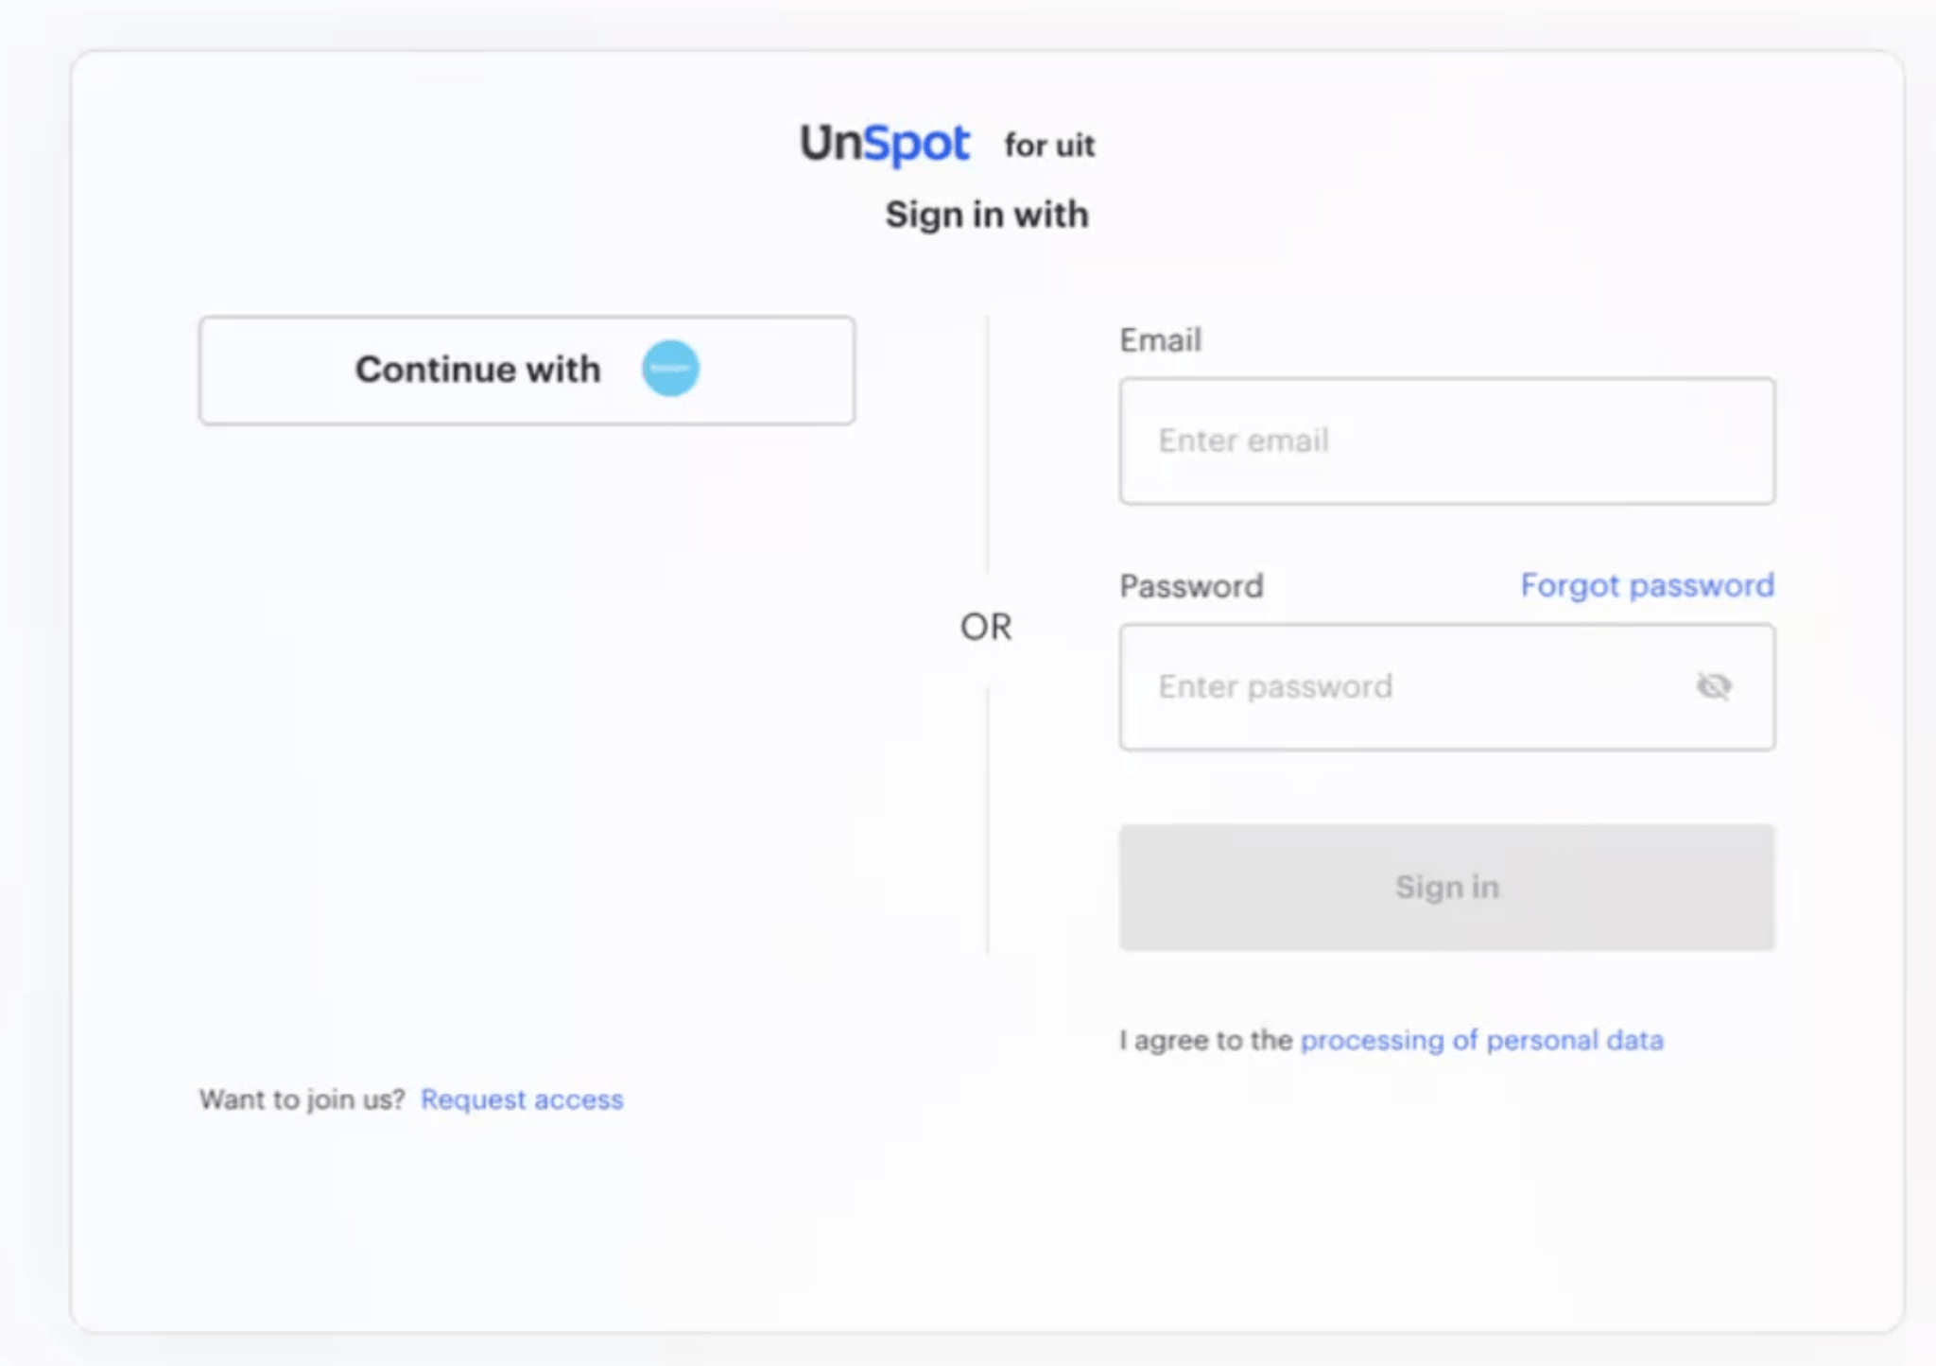Click the blue circular provider logo
Viewport: 1936px width, 1366px height.
(670, 369)
